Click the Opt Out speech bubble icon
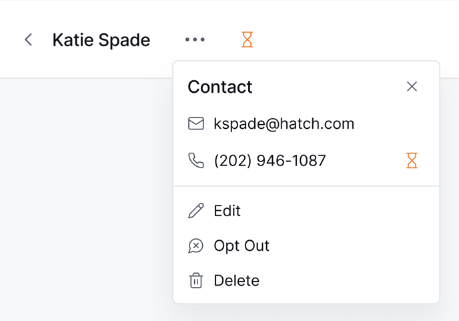This screenshot has width=459, height=321. coord(195,246)
